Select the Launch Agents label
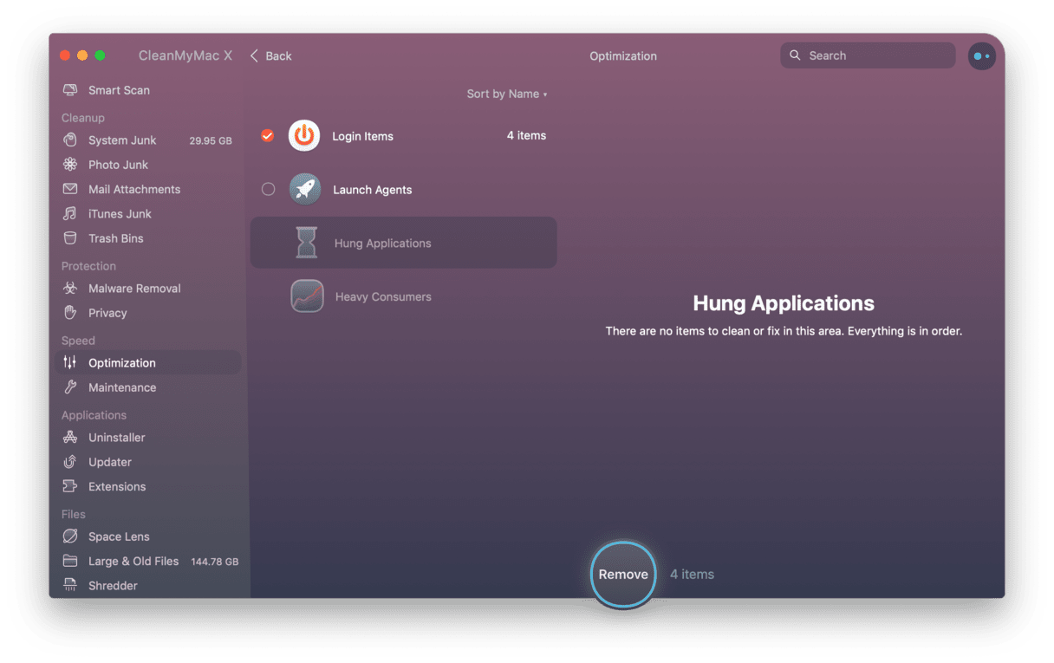 373,190
